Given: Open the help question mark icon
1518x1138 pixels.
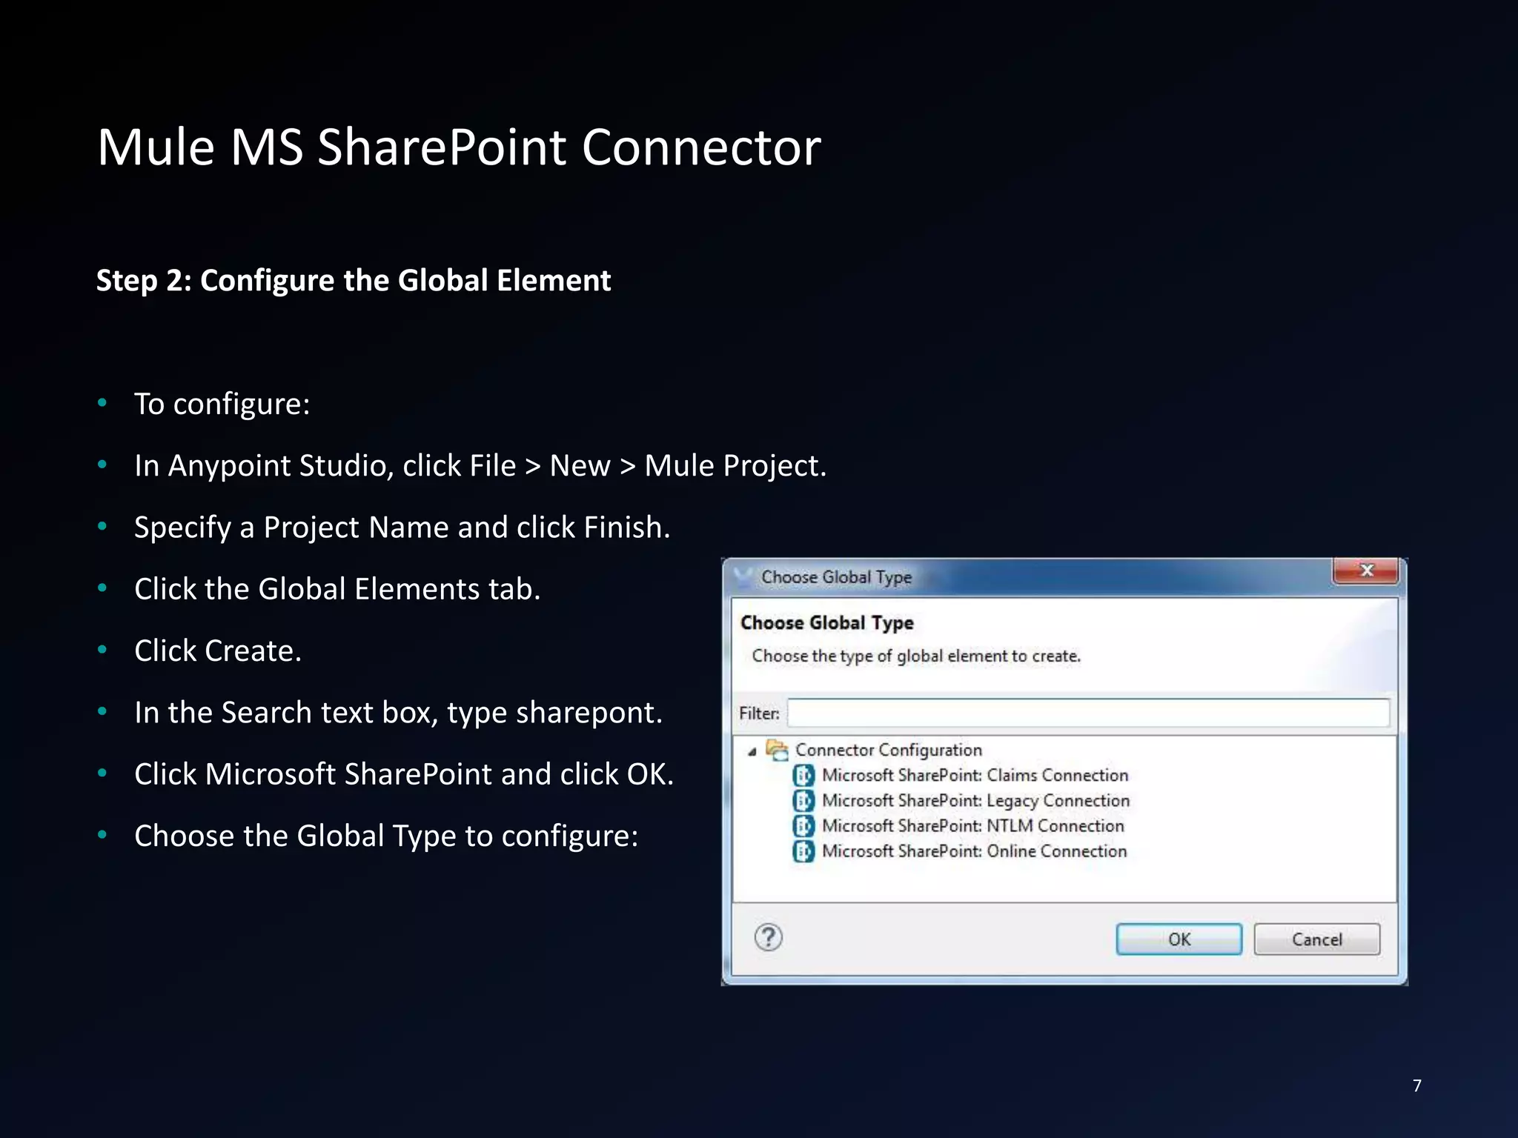Looking at the screenshot, I should (768, 937).
